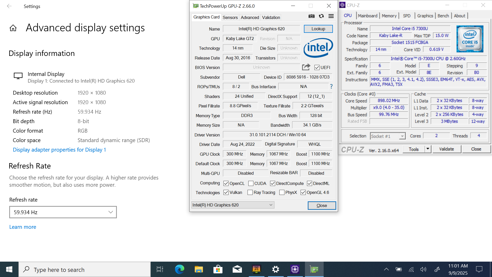Expand the CPU-Z Tools dropdown arrow
The image size is (492, 277).
(x=428, y=149)
